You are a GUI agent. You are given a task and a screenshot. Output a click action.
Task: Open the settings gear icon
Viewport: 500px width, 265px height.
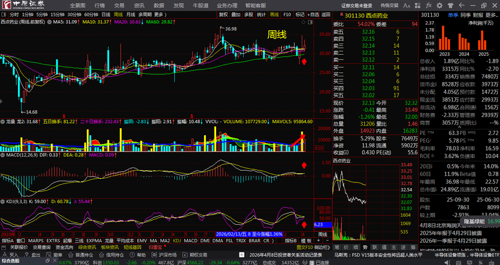(440, 5)
